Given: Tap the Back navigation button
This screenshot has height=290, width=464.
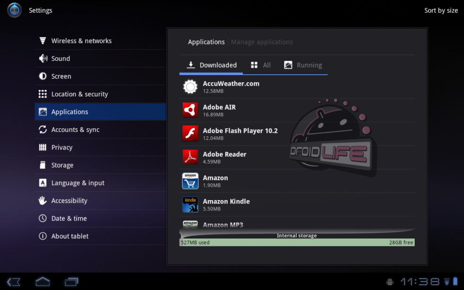Looking at the screenshot, I should tap(14, 282).
